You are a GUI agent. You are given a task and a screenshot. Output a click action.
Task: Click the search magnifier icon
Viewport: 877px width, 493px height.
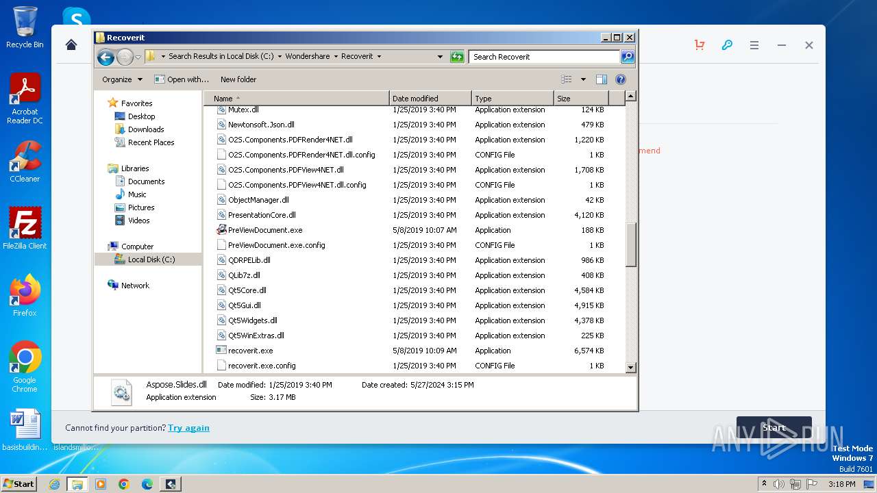pyautogui.click(x=627, y=57)
